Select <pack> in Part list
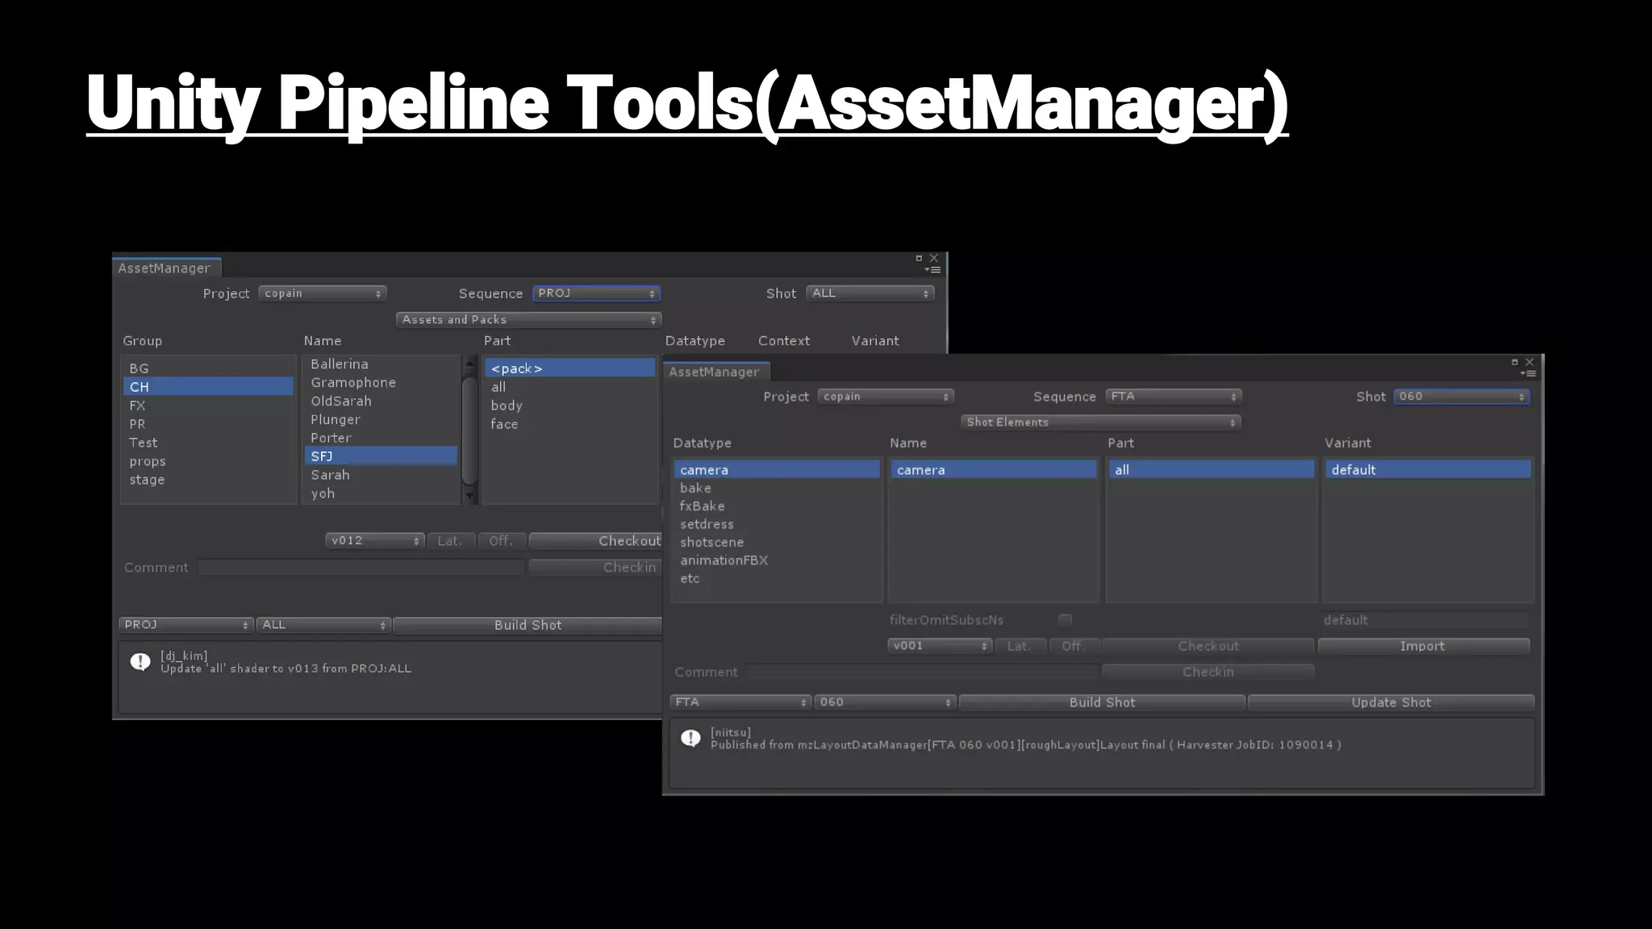The width and height of the screenshot is (1652, 929). click(x=570, y=369)
